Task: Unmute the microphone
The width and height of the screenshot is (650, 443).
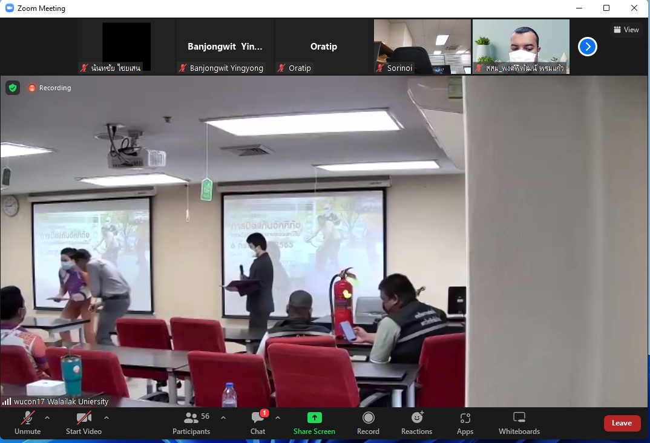Action: pos(27,422)
